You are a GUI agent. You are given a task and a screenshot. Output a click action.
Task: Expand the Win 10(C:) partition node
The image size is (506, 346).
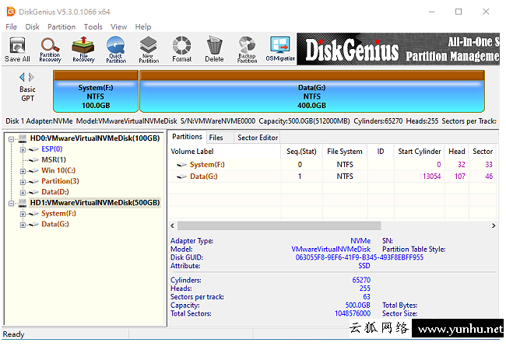[23, 171]
